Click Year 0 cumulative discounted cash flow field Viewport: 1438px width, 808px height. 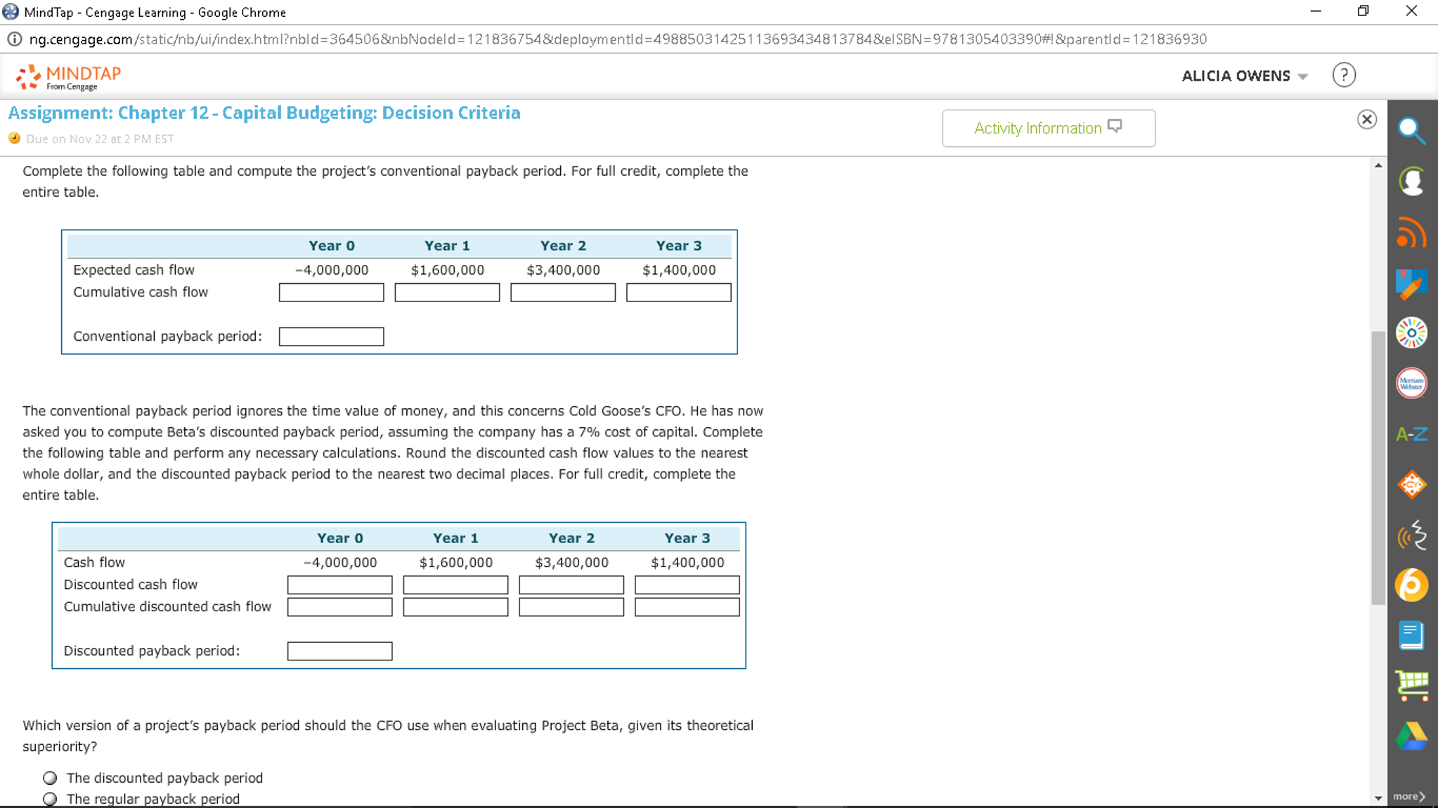click(339, 607)
